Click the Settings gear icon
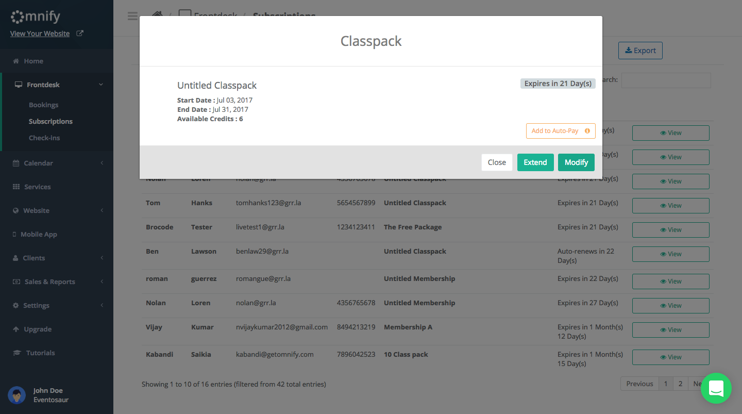 (x=16, y=305)
